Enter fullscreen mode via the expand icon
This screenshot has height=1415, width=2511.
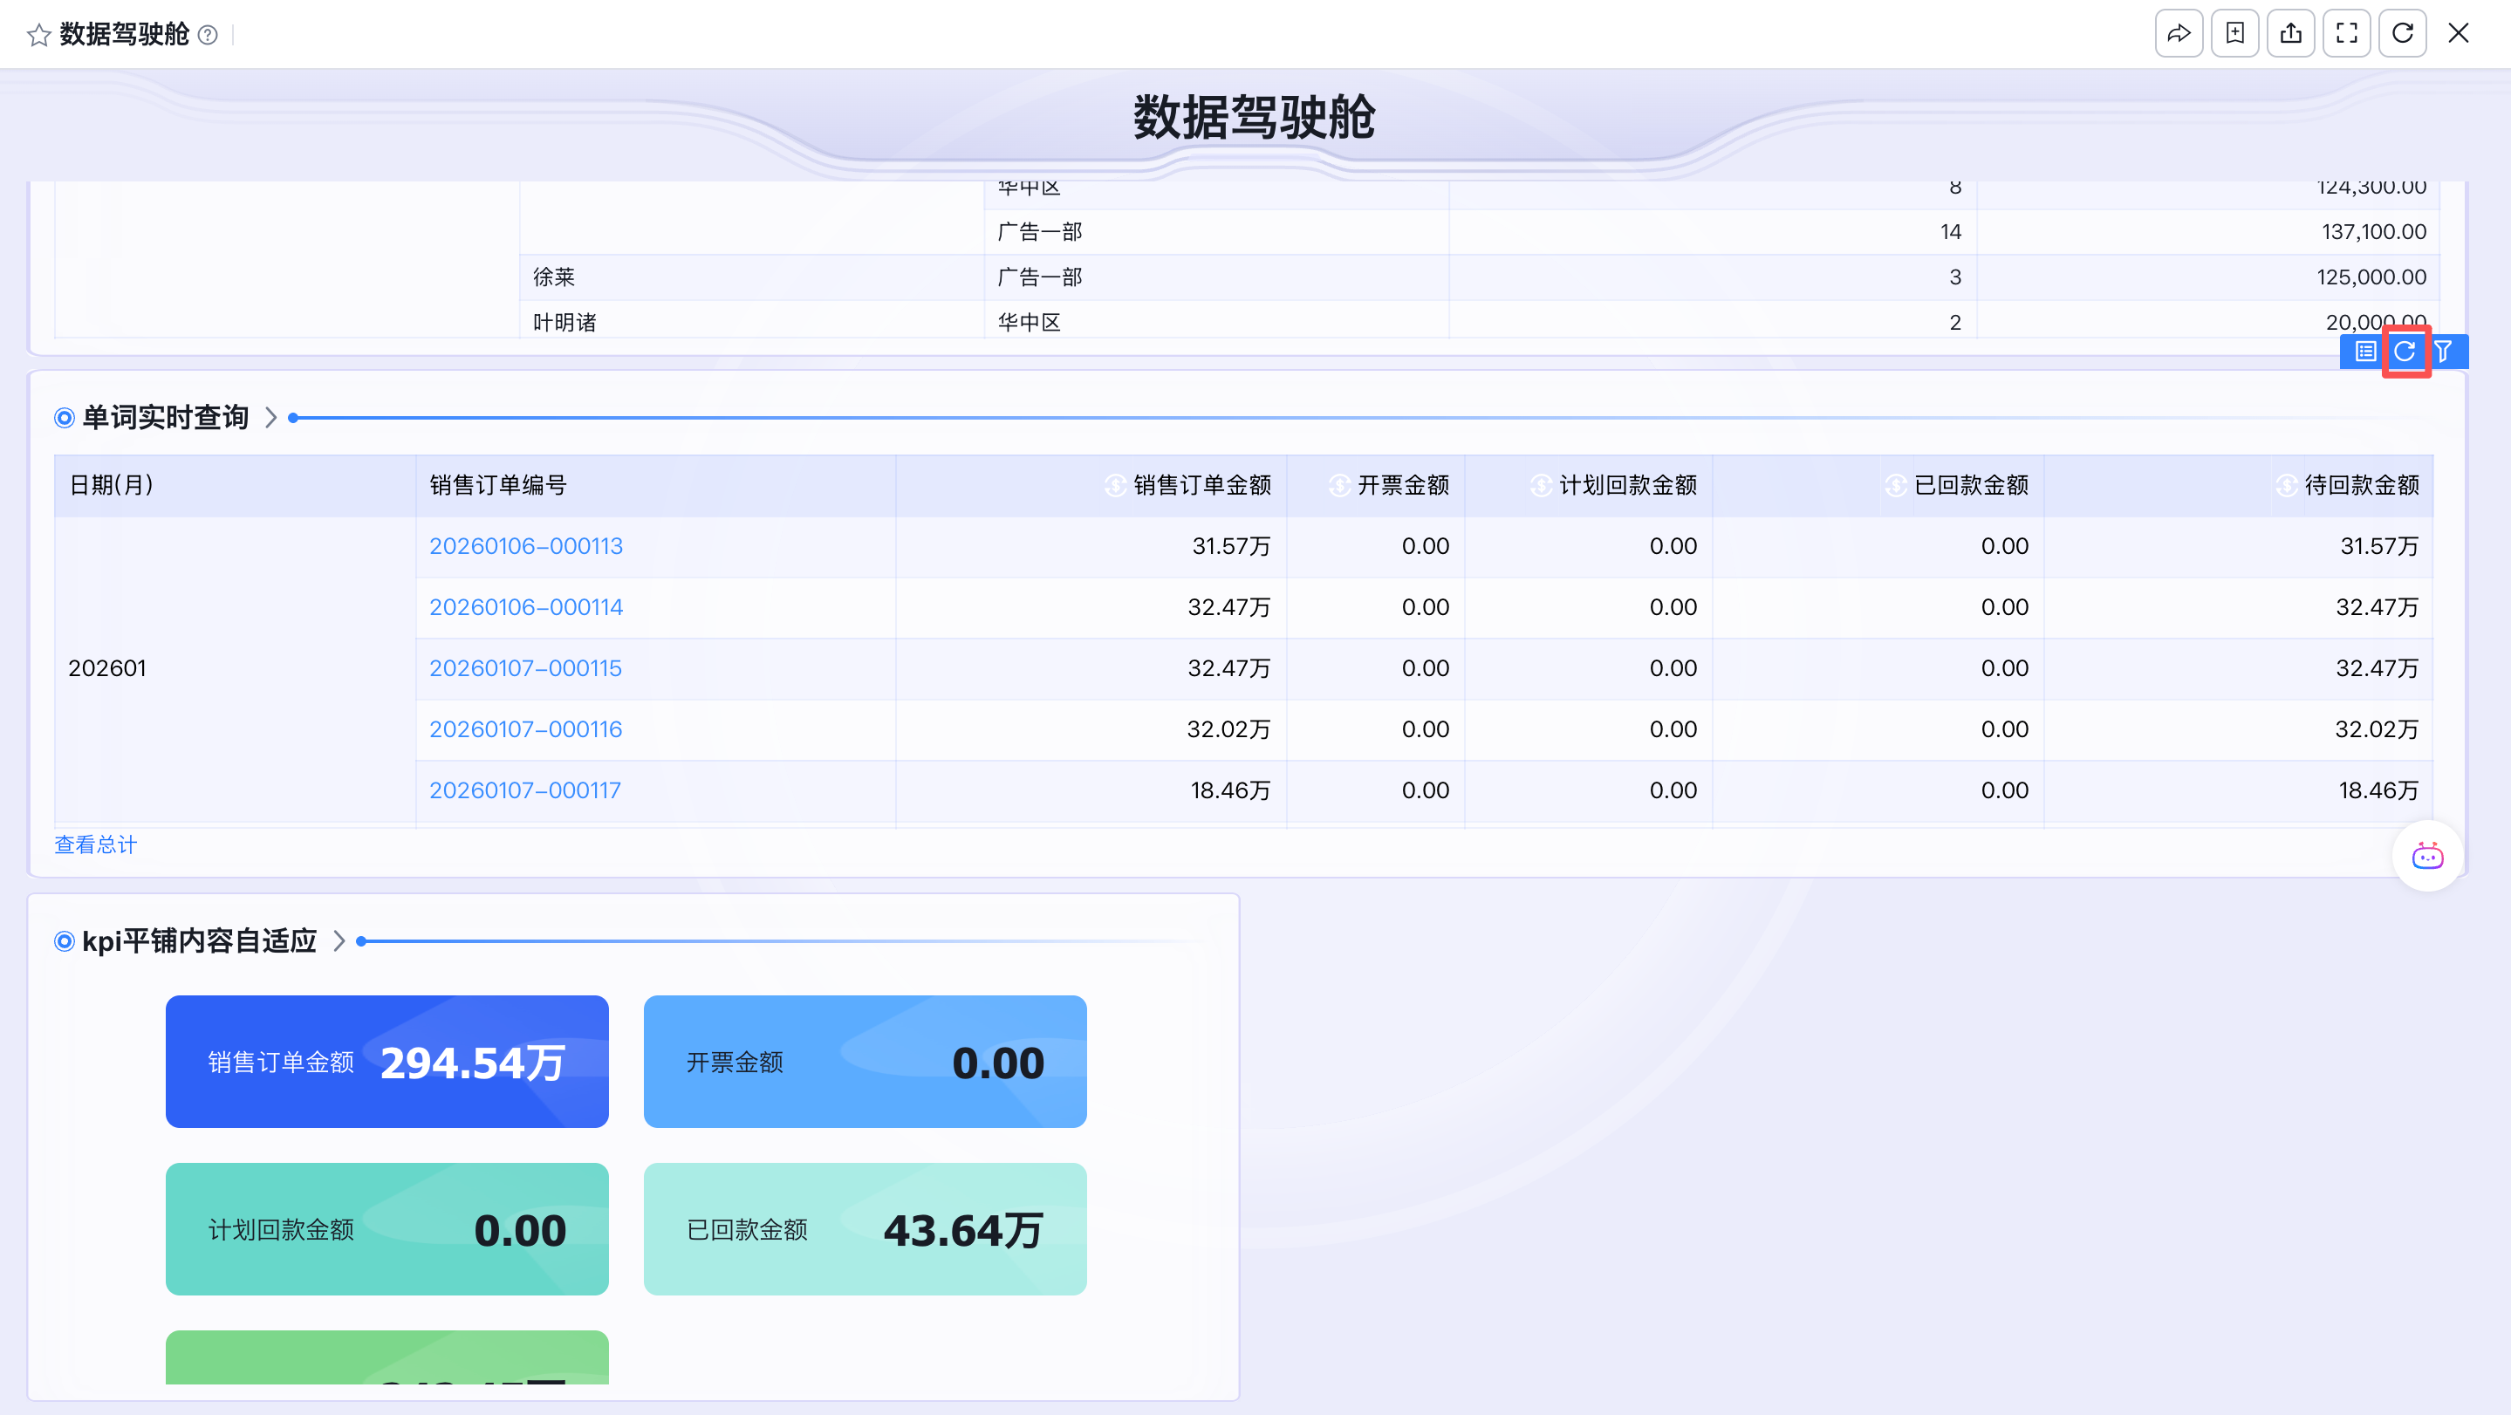pos(2346,34)
